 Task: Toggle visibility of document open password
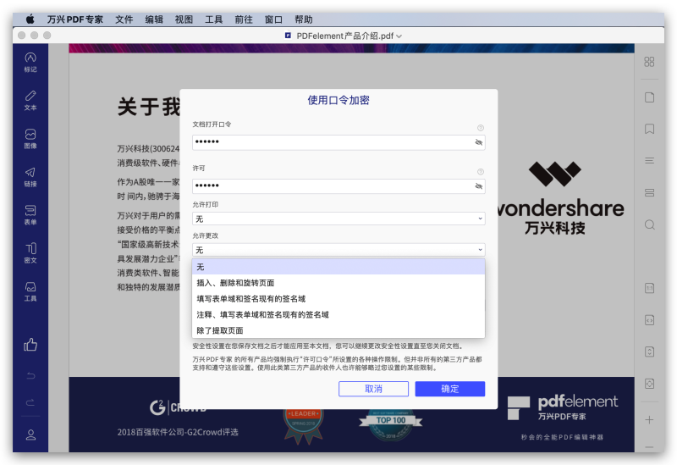coord(478,142)
